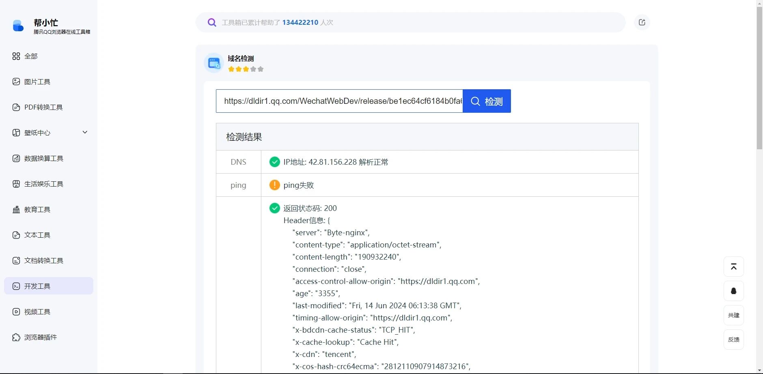Open the 全部 menu item
763x374 pixels.
coord(49,56)
